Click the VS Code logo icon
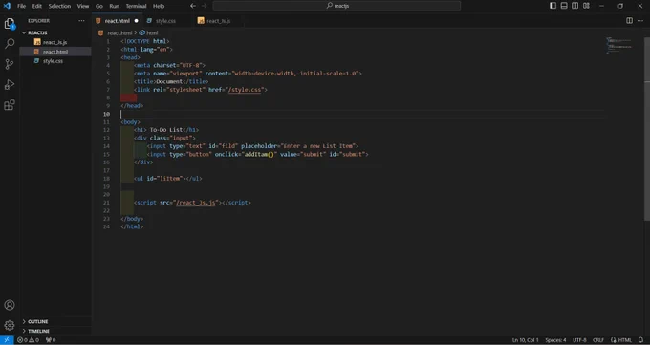 (7, 6)
